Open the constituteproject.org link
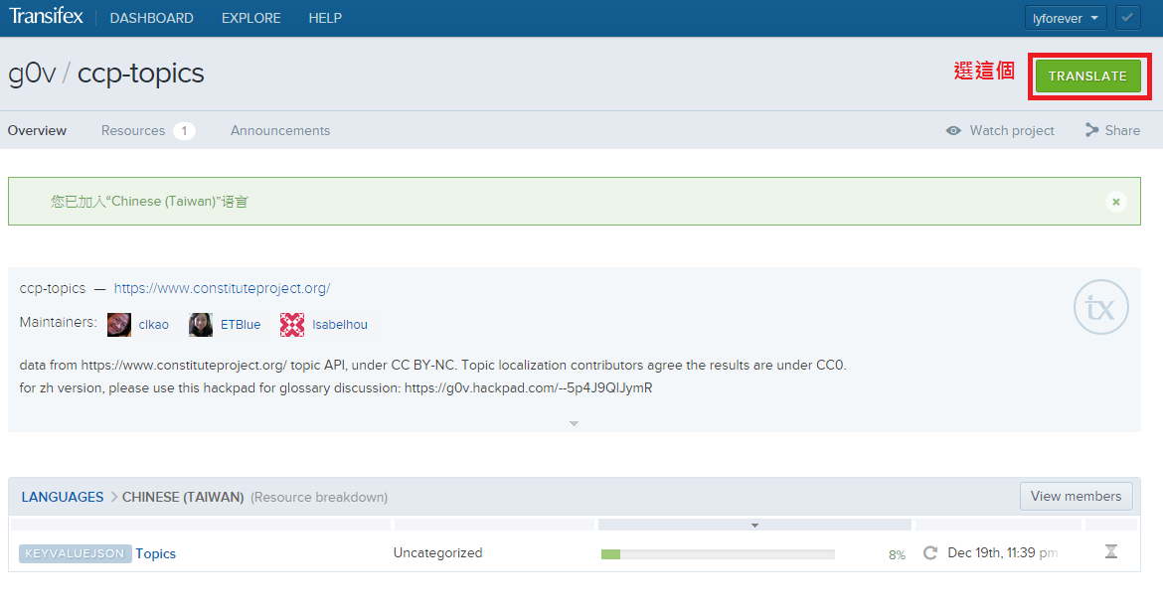The image size is (1163, 610). (222, 288)
